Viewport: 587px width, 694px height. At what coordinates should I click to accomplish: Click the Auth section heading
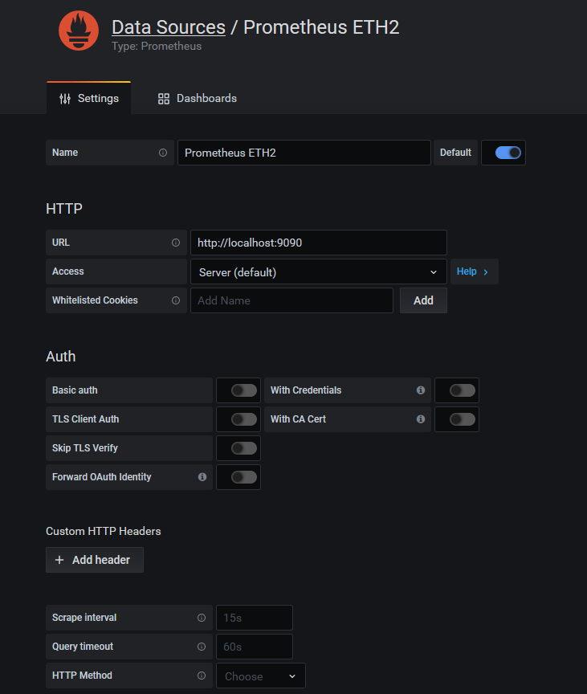click(x=60, y=357)
